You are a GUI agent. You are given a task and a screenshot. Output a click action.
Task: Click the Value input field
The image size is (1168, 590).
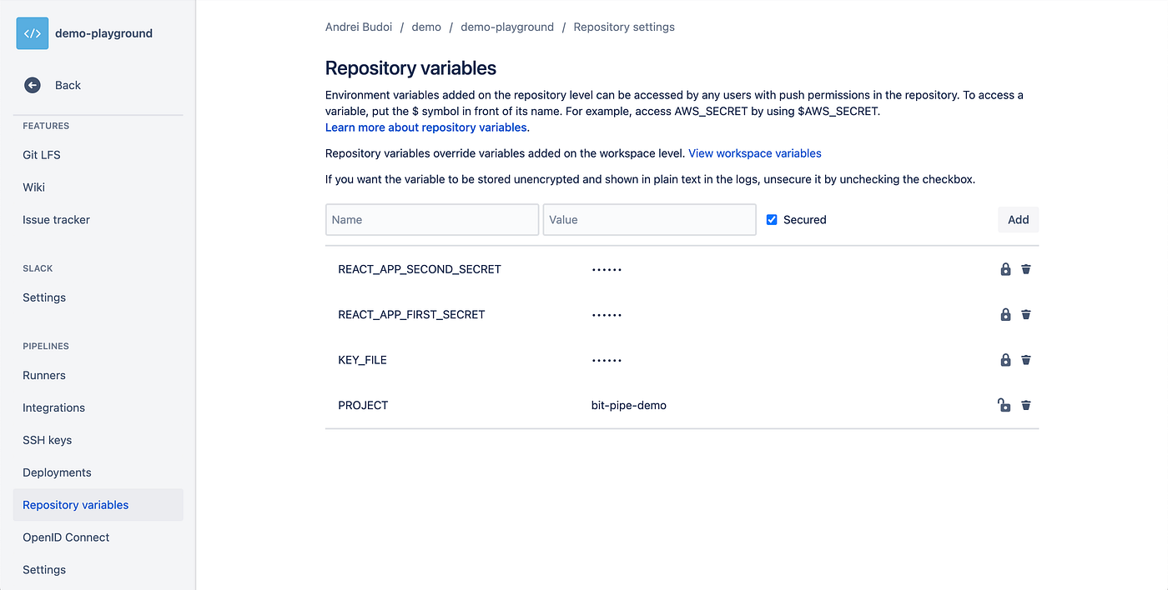pos(649,219)
